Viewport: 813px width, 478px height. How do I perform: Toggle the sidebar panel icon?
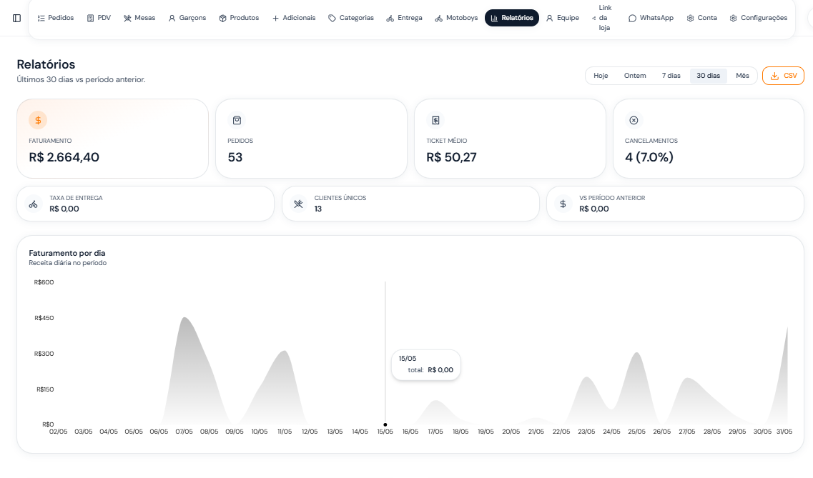click(16, 18)
